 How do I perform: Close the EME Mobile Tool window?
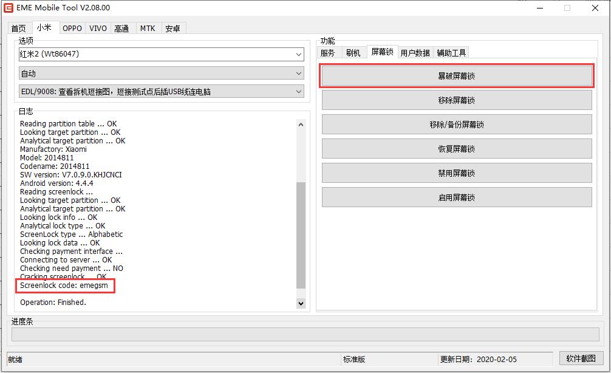pyautogui.click(x=595, y=8)
